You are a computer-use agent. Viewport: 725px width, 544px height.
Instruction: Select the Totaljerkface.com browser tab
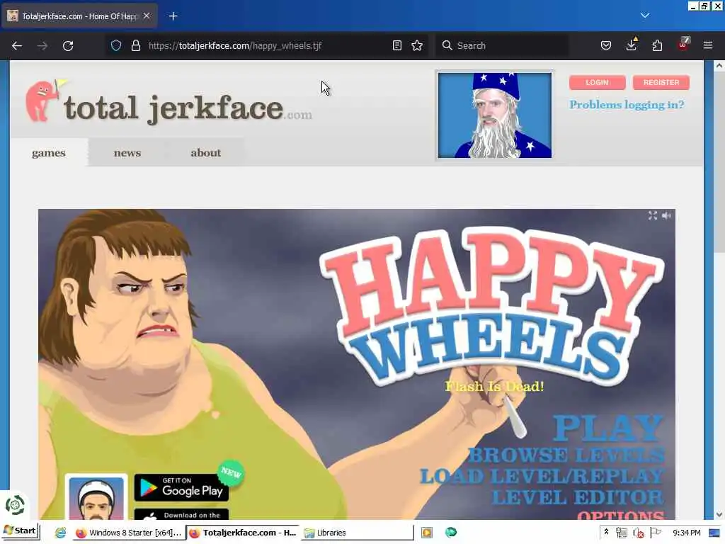pyautogui.click(x=79, y=16)
